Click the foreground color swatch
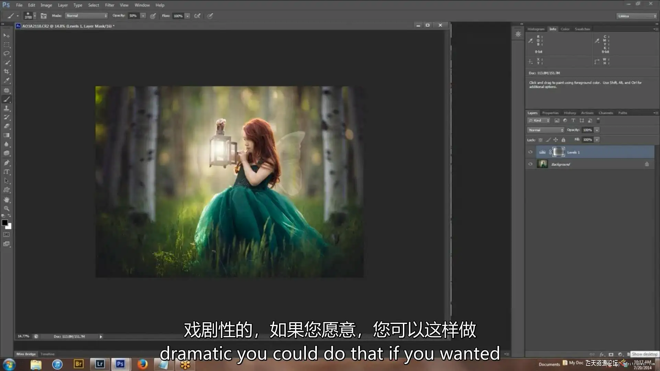The image size is (660, 371). pos(4,223)
